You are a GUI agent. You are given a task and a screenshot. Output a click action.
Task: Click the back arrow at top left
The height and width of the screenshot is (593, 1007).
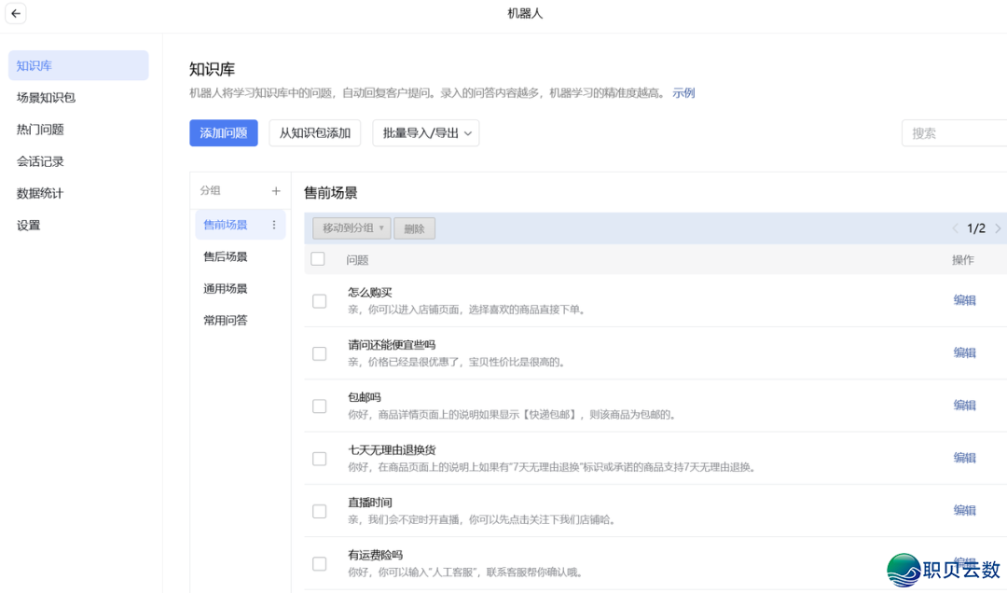15,14
